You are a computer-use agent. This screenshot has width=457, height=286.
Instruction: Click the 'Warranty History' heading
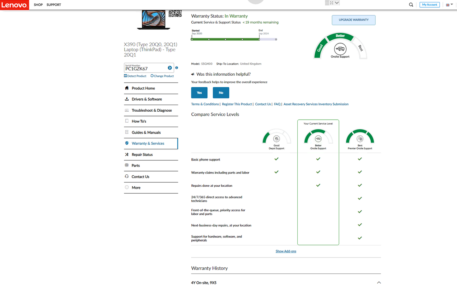click(209, 268)
